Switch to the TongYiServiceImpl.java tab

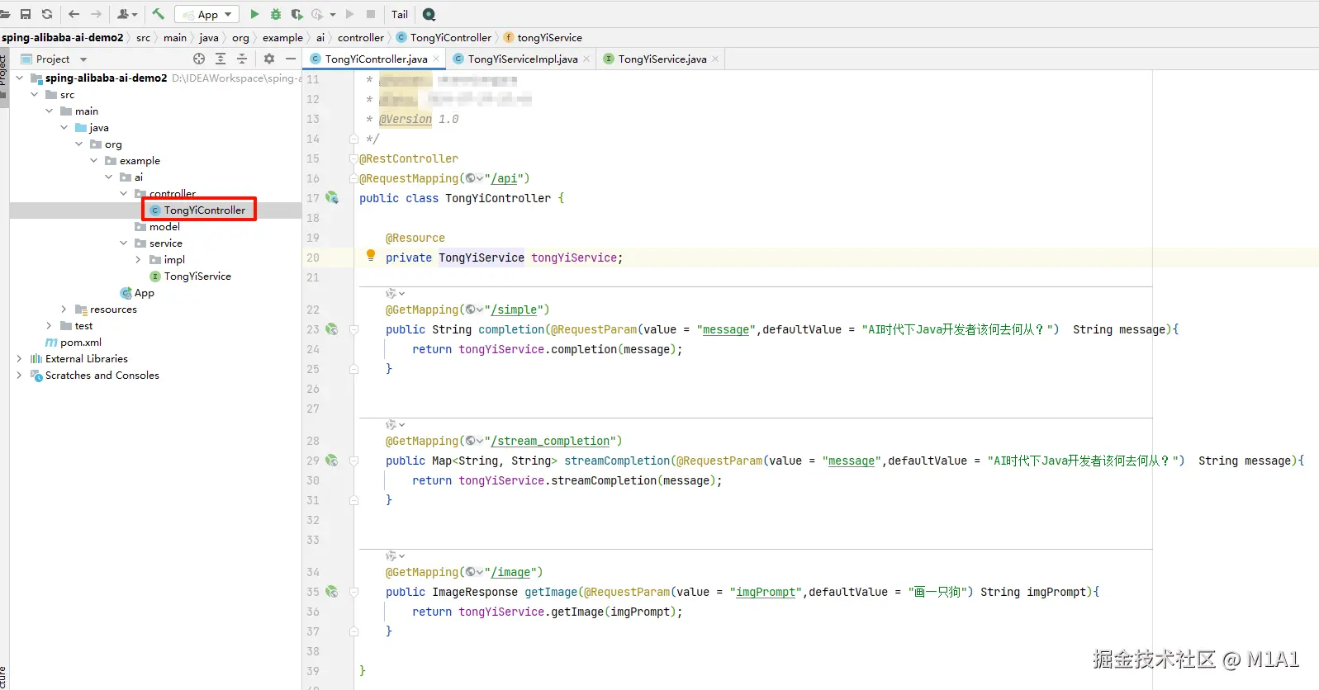522,59
